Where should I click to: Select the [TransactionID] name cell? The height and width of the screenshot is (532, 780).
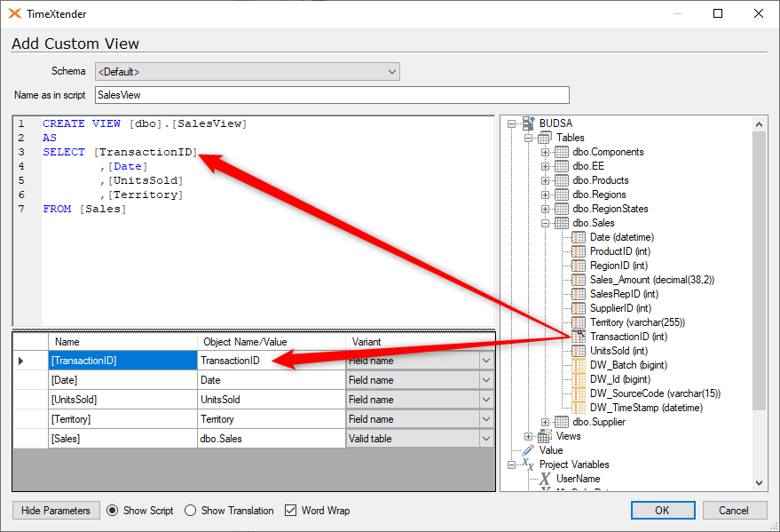(122, 361)
